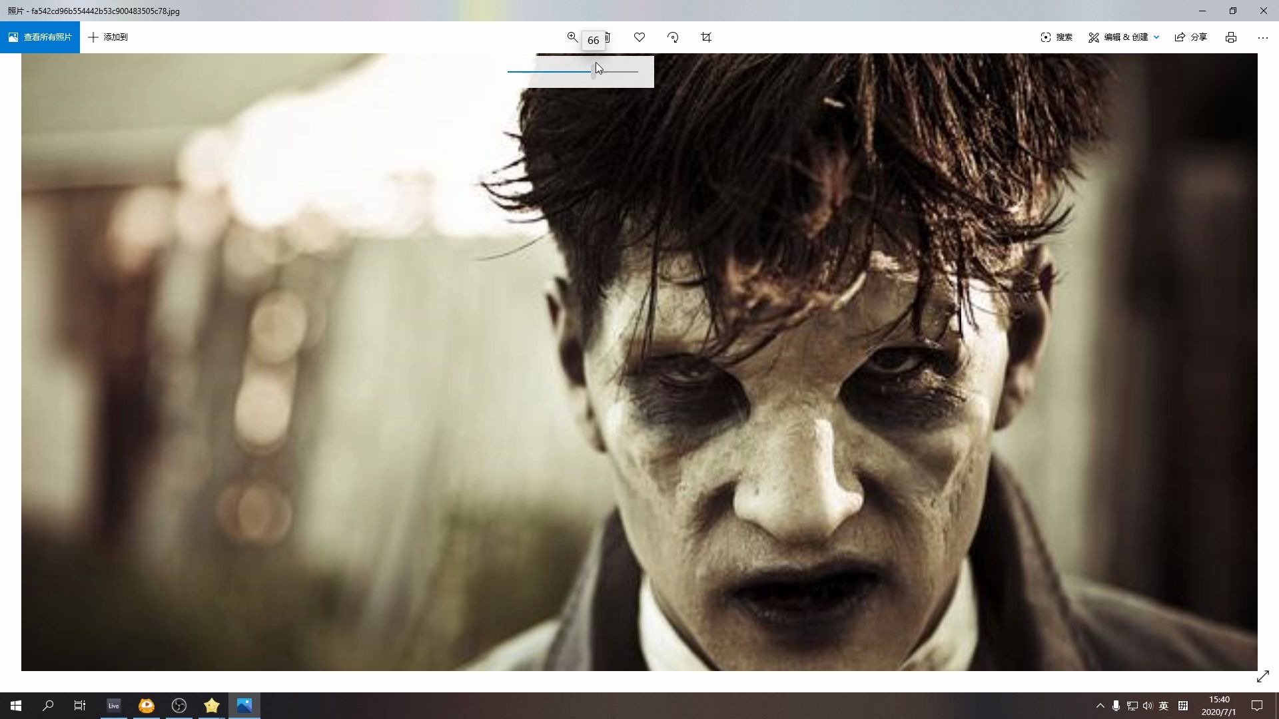Expand hidden system tray icons chevron
Image resolution: width=1279 pixels, height=719 pixels.
1100,706
